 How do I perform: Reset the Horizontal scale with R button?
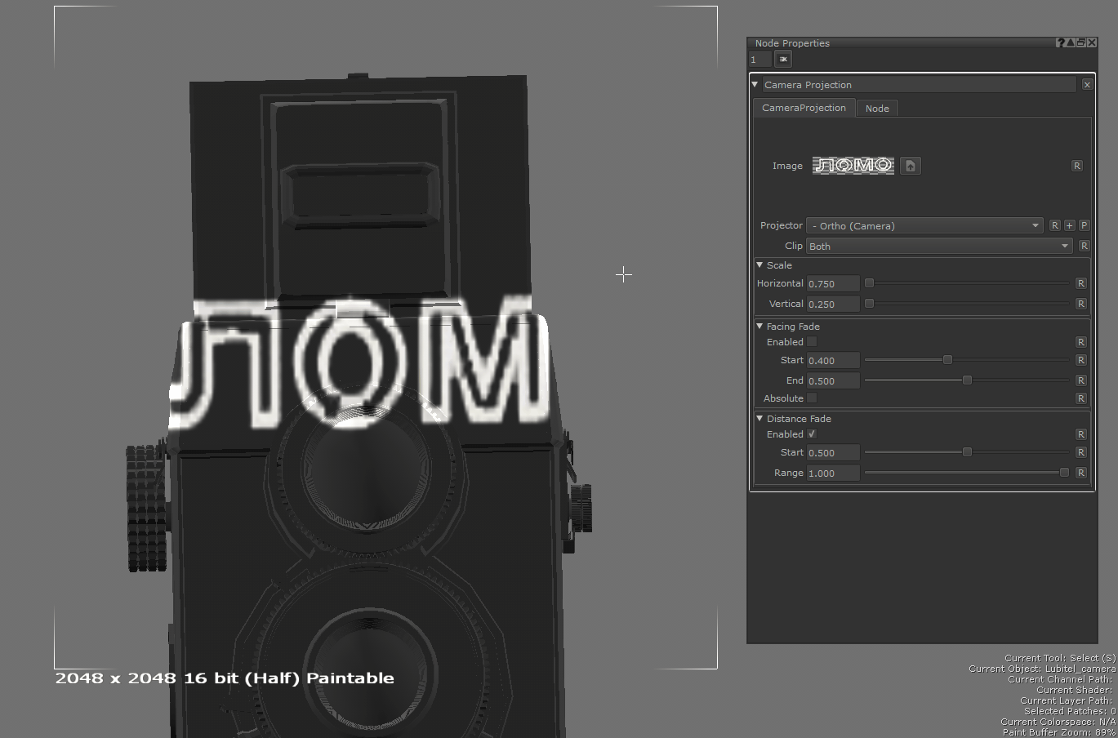coord(1080,283)
